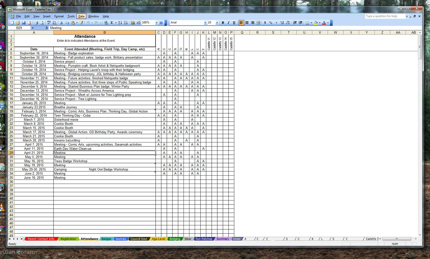Click the Merge and Center icon
This screenshot has width=430, height=259.
pos(258,23)
